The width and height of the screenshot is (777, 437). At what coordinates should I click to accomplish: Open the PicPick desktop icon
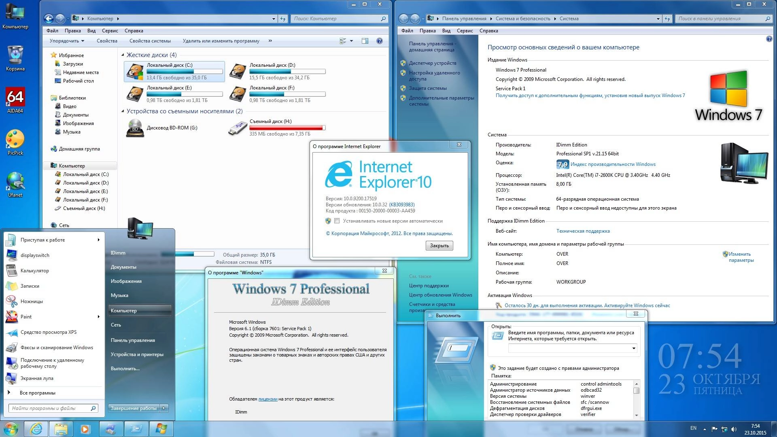coord(15,142)
